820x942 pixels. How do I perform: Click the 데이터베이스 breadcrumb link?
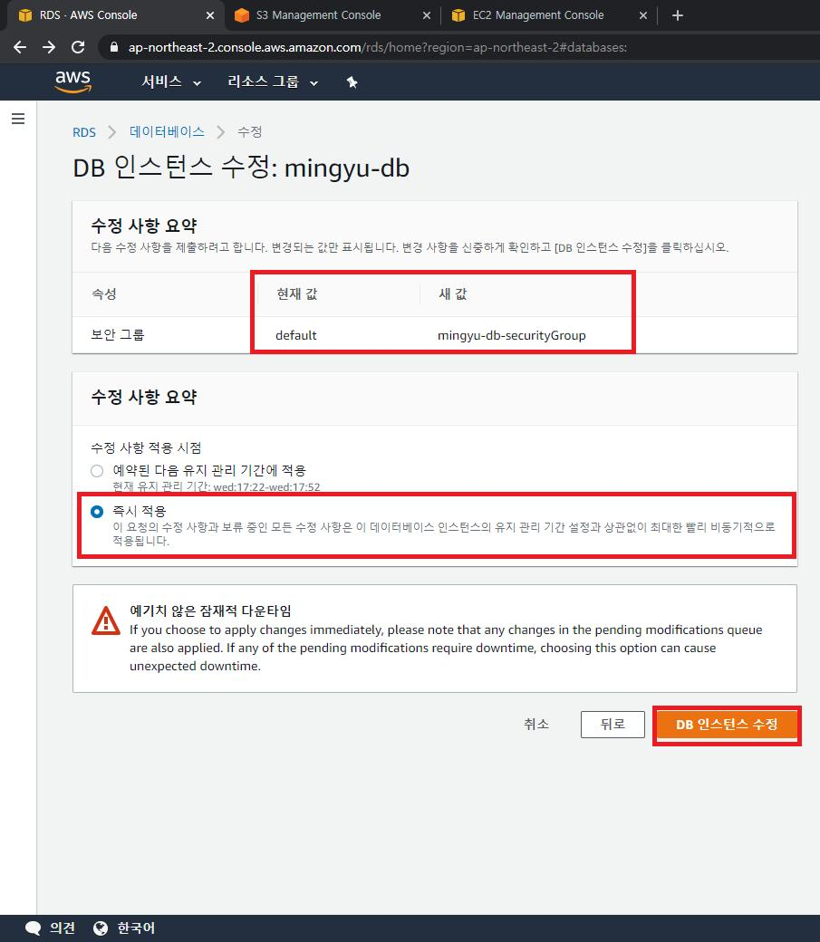coord(167,131)
